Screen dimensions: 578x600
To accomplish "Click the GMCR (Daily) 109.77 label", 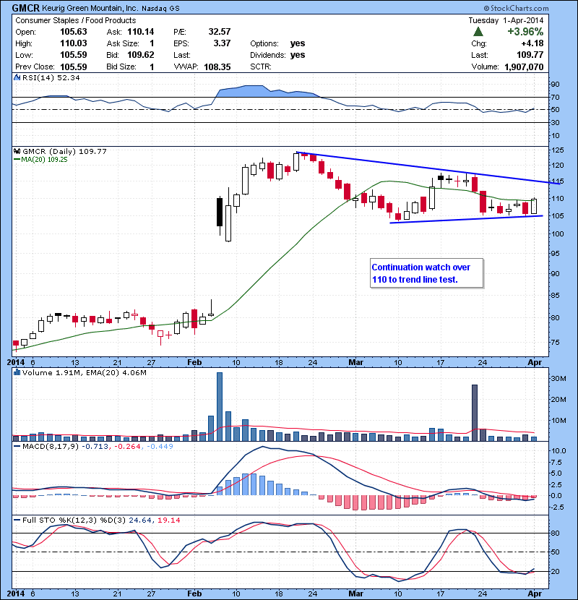I will (64, 152).
